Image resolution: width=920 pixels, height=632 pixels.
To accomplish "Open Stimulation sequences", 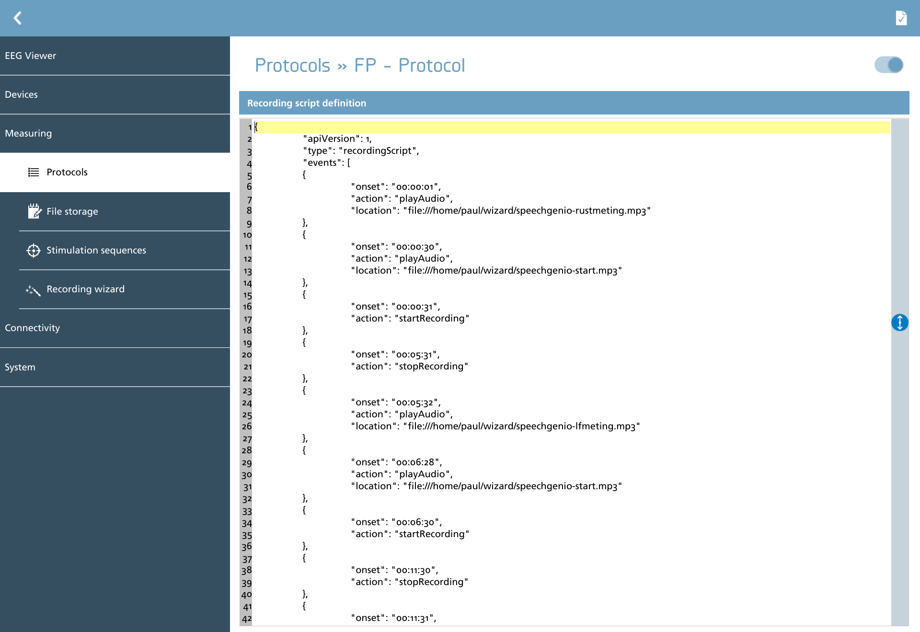I will [125, 250].
